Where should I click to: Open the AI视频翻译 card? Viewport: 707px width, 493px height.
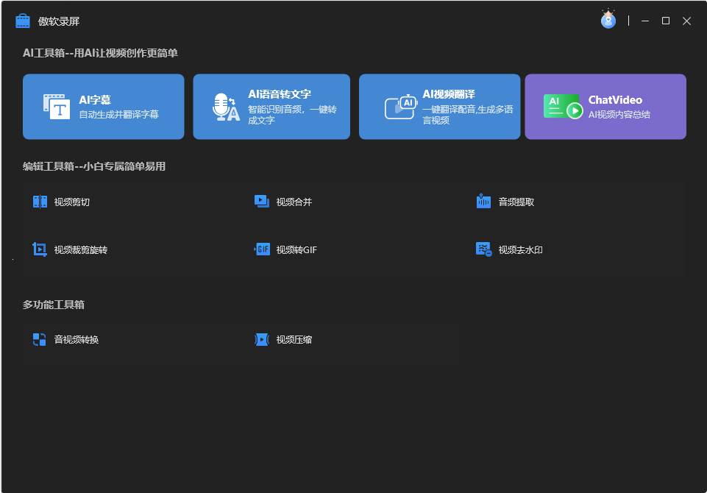440,107
